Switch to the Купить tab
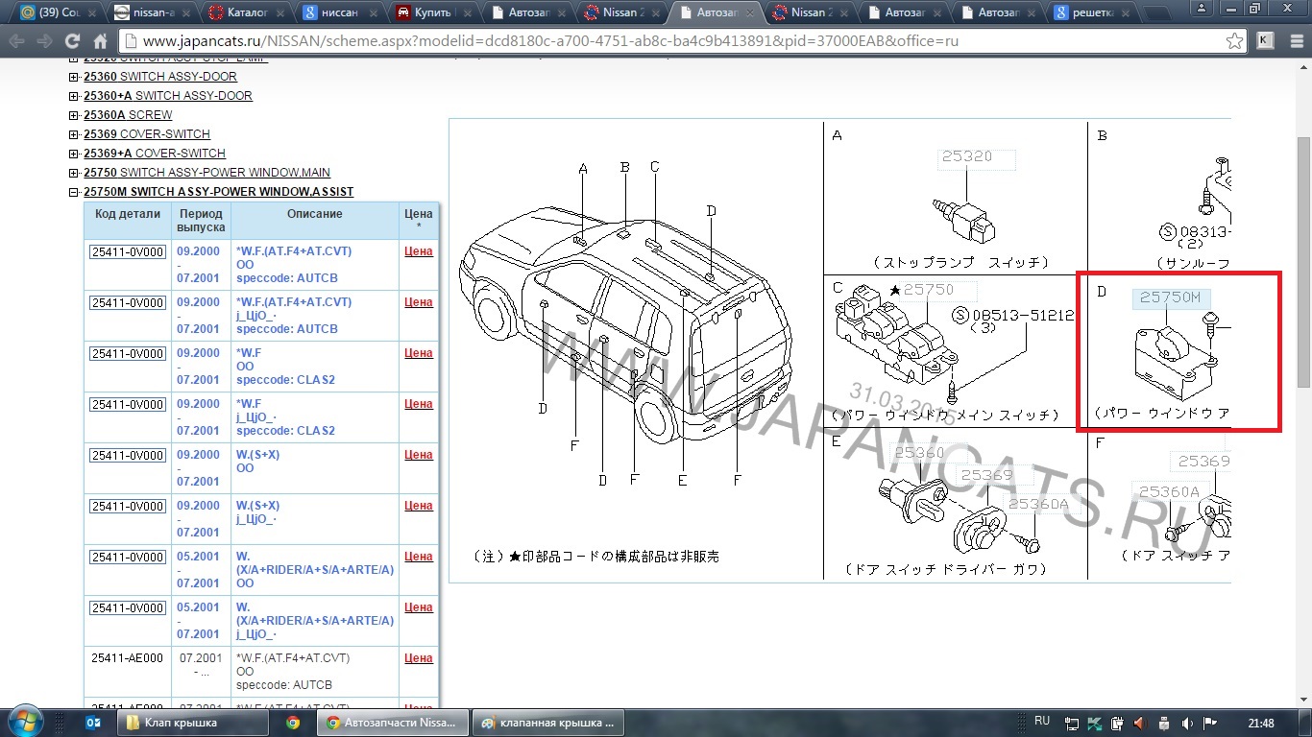Viewport: 1312px width, 737px height. click(431, 12)
